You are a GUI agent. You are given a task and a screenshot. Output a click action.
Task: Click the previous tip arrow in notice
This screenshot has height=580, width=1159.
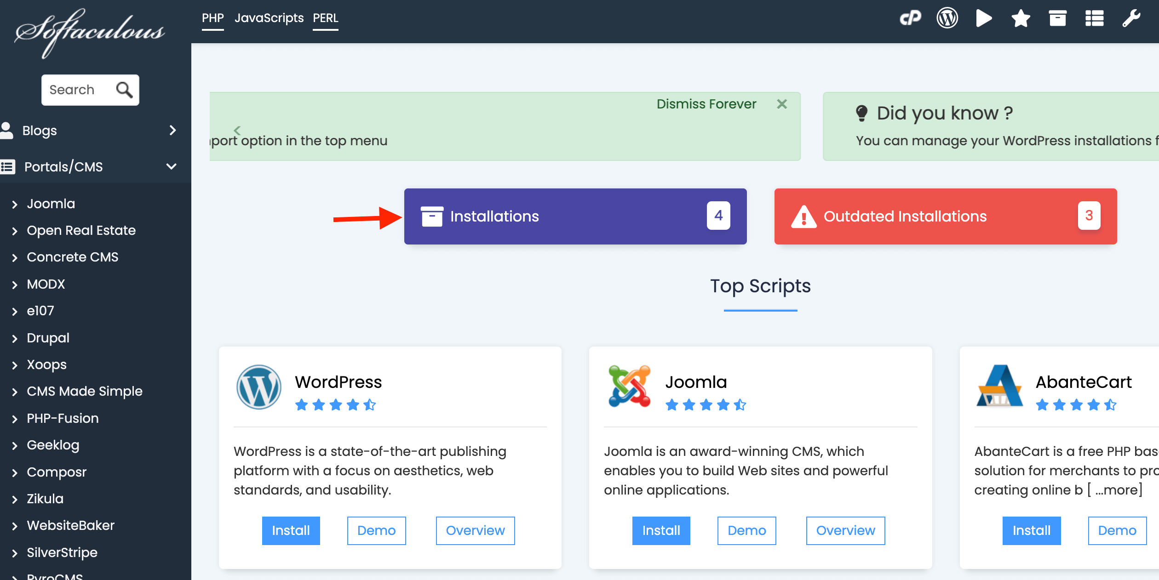click(237, 130)
